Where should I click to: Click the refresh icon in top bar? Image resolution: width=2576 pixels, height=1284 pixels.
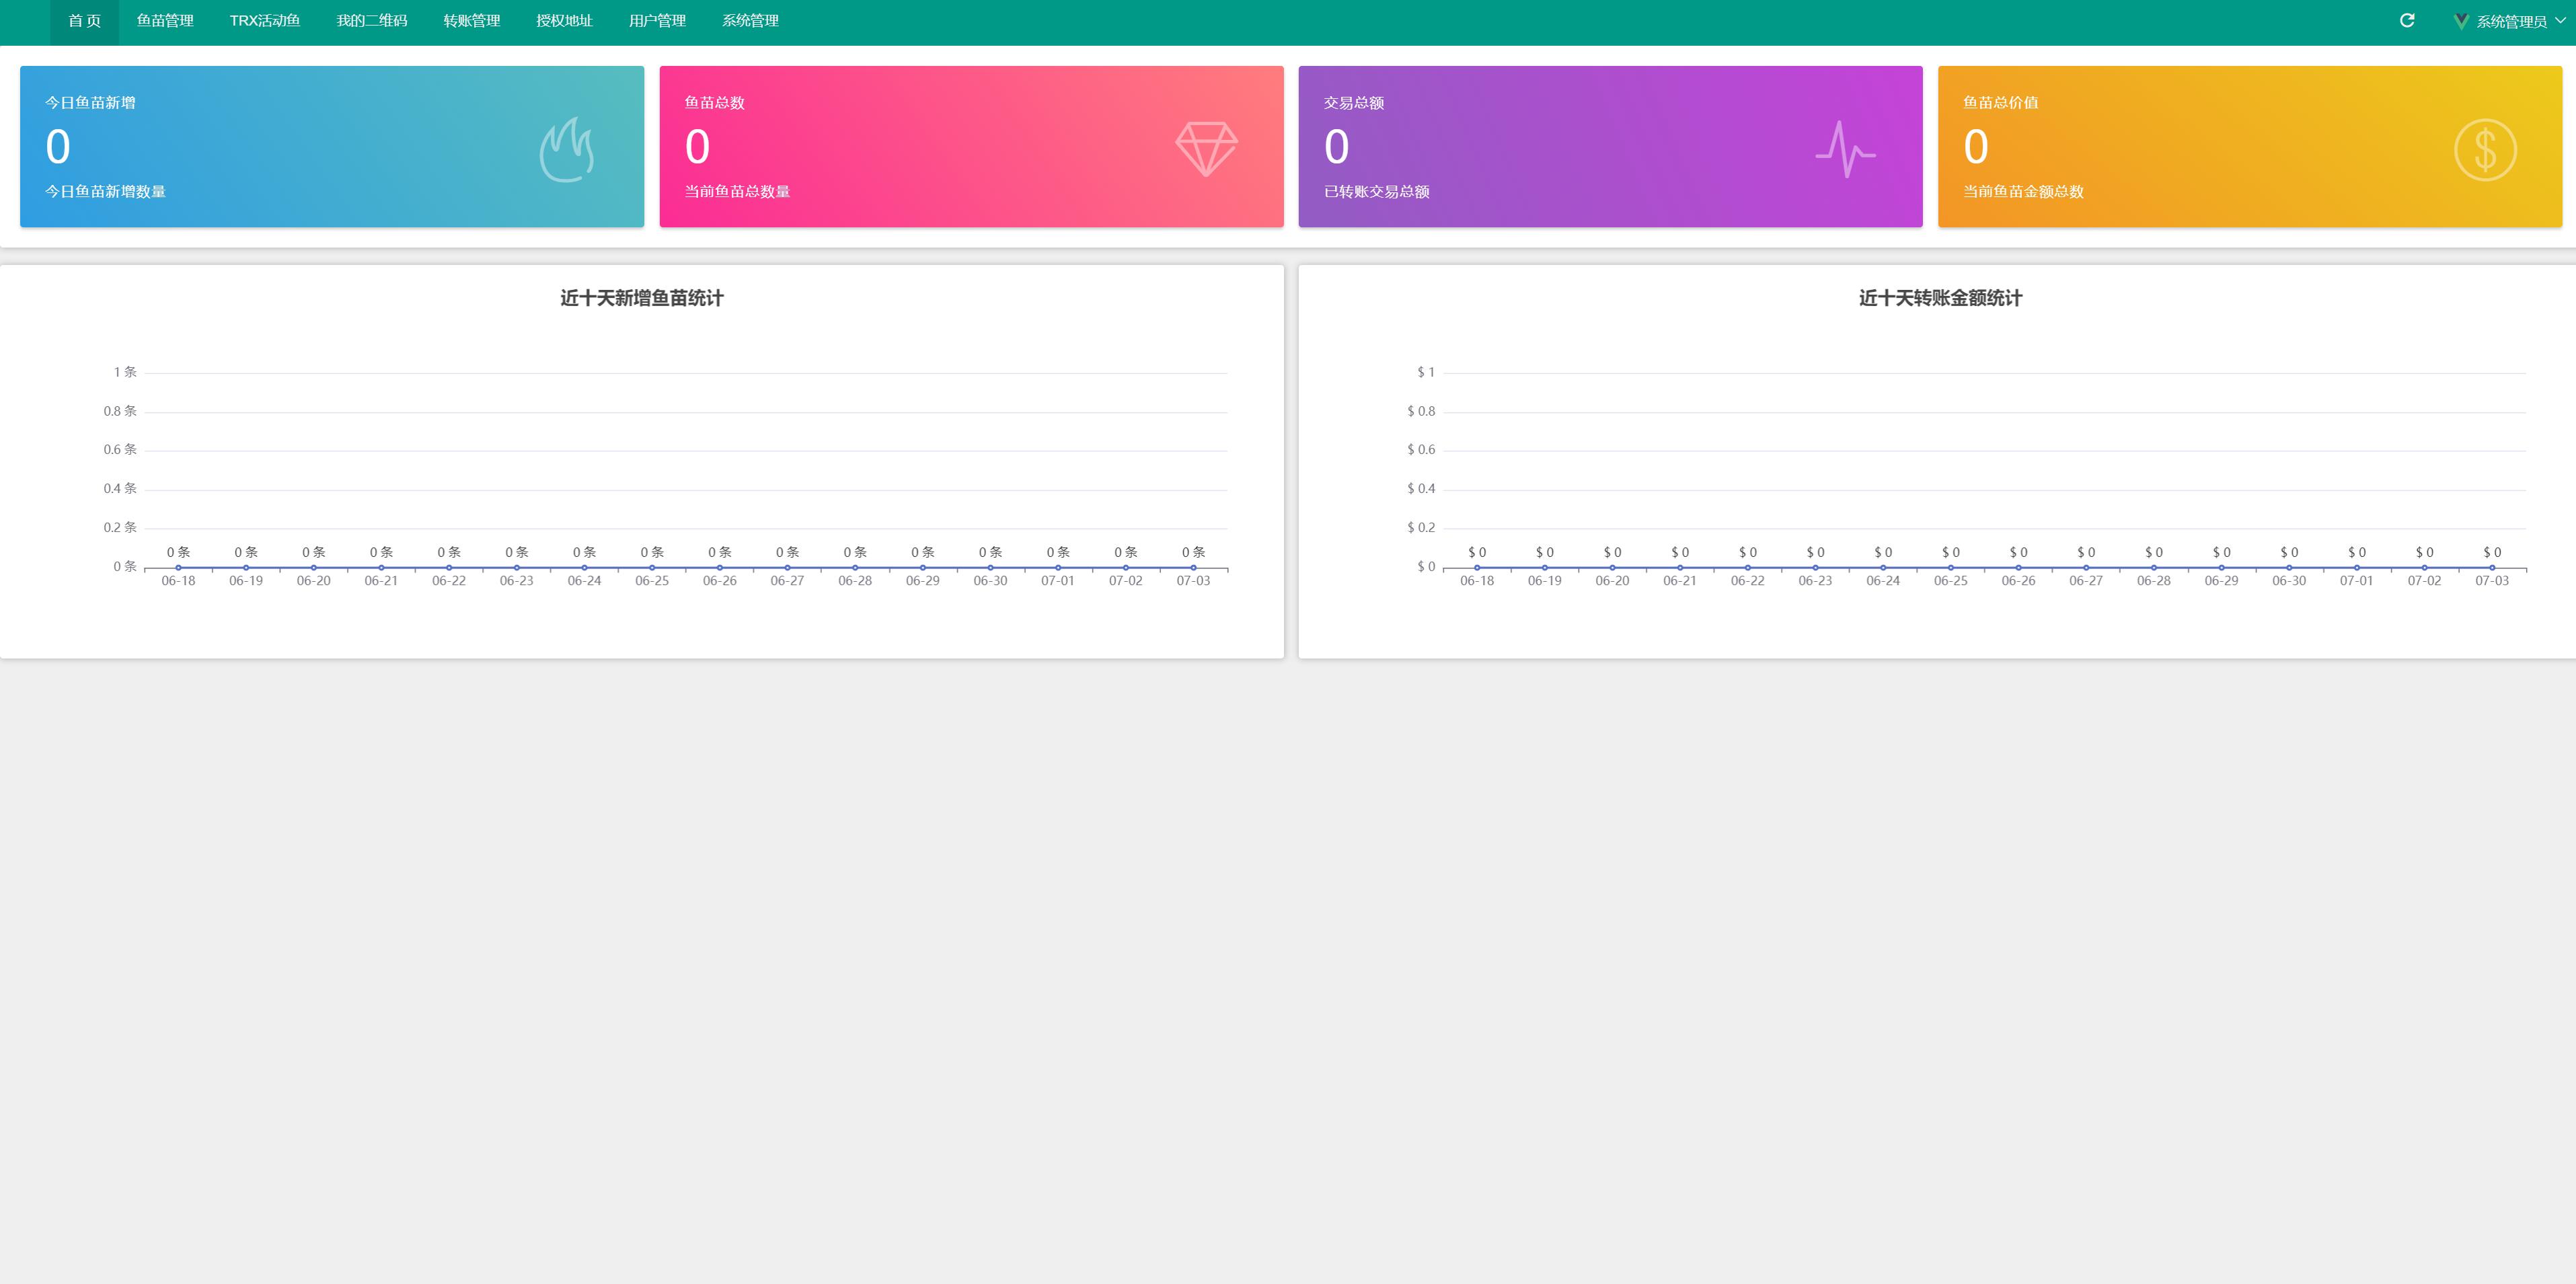[x=2407, y=21]
